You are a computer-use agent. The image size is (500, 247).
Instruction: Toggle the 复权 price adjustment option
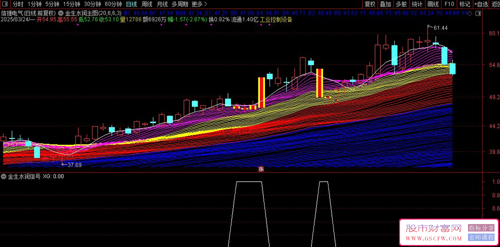tap(369, 4)
